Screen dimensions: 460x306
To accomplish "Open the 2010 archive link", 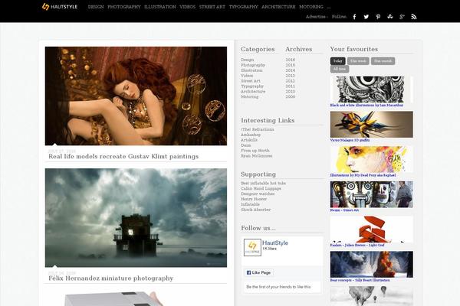I will coord(291,91).
